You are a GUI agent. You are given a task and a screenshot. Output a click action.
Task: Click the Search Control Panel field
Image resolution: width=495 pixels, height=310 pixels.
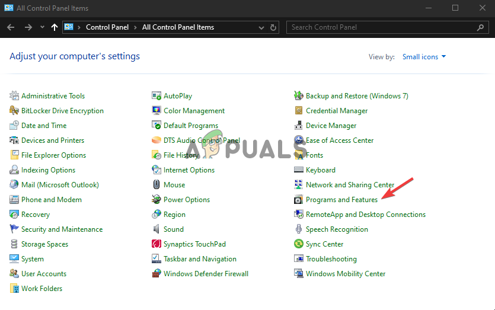[x=382, y=27]
